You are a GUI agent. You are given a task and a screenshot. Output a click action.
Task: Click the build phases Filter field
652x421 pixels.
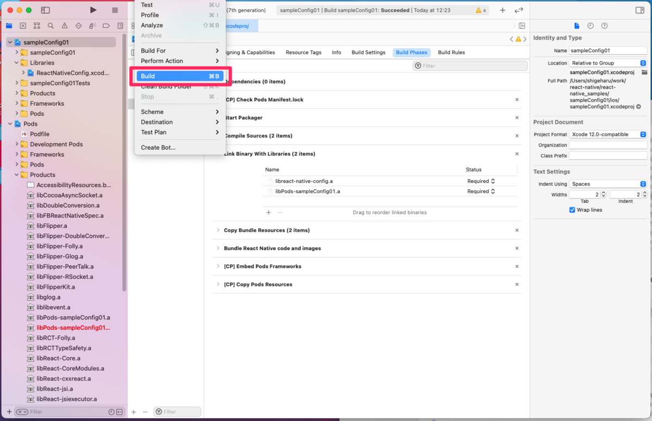point(470,66)
